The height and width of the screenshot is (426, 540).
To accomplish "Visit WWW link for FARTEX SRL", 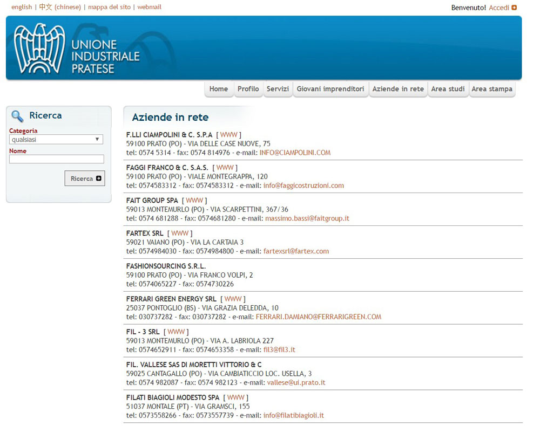I will pos(180,233).
